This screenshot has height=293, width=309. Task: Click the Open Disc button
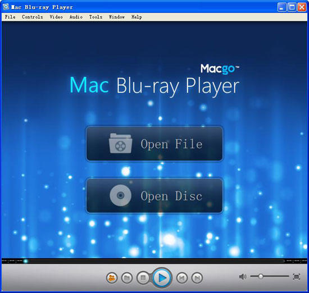coord(154,195)
